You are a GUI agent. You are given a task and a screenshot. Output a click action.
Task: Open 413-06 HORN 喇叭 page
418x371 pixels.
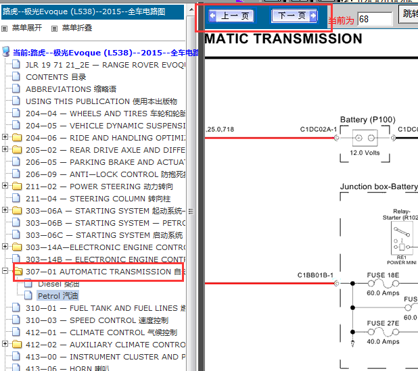click(x=68, y=368)
